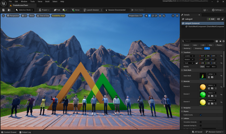Image resolution: width=226 pixels, height=134 pixels.
Task: Open the viewport Show menu
Action: pyautogui.click(x=32, y=16)
